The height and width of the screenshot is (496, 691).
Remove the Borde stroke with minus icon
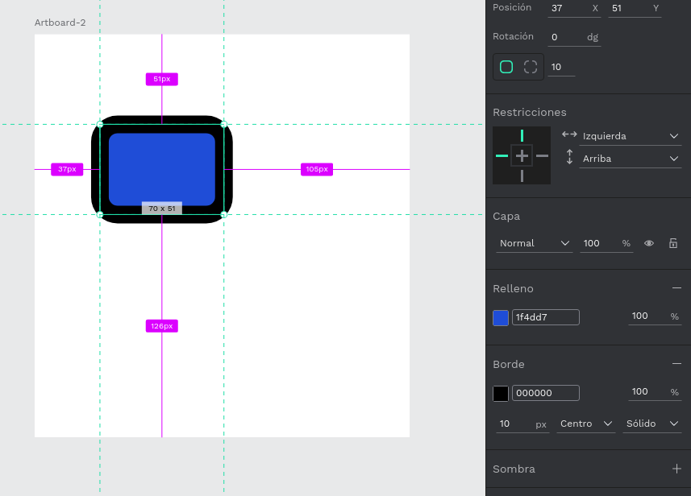pyautogui.click(x=676, y=364)
